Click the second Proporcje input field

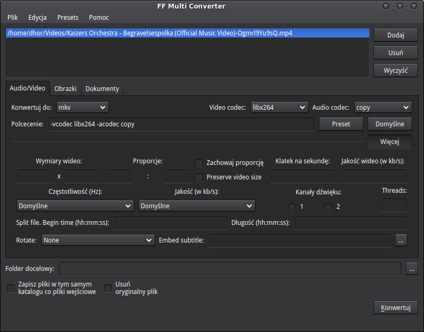[177, 176]
